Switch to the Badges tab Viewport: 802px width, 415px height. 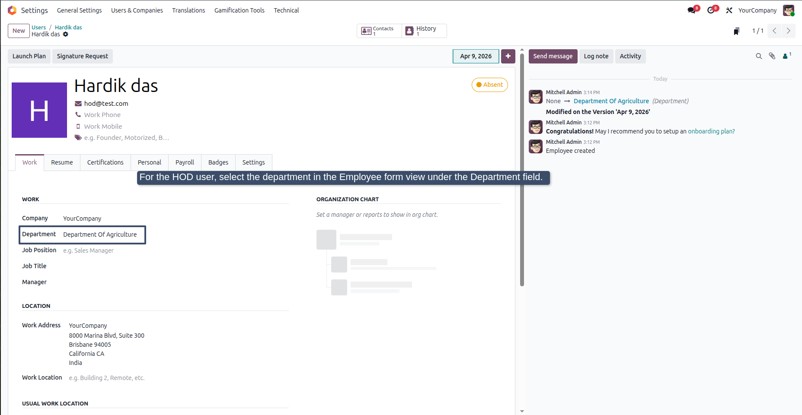[x=218, y=162]
